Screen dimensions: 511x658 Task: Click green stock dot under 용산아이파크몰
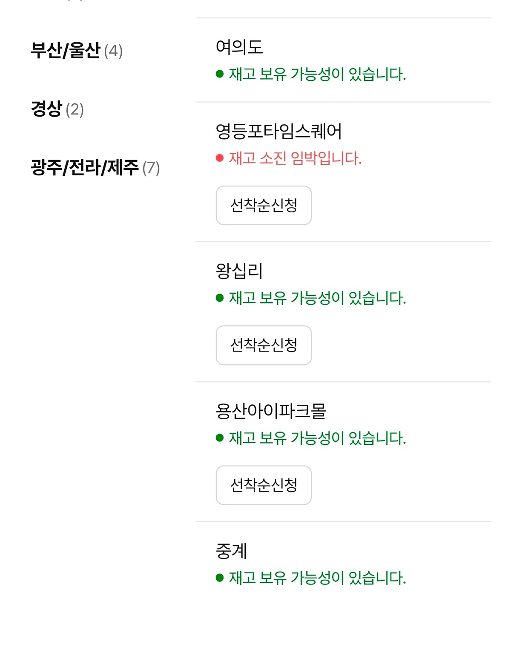pos(220,438)
